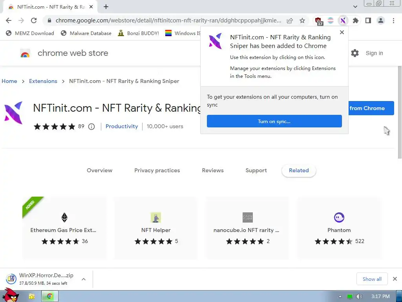Image resolution: width=402 pixels, height=302 pixels.
Task: Click the taskbar clock showing 3:17 PM
Action: tap(380, 296)
